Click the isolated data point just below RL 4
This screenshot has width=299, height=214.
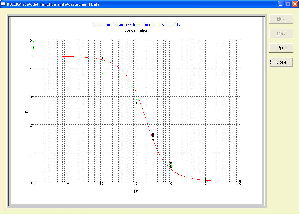102,73
